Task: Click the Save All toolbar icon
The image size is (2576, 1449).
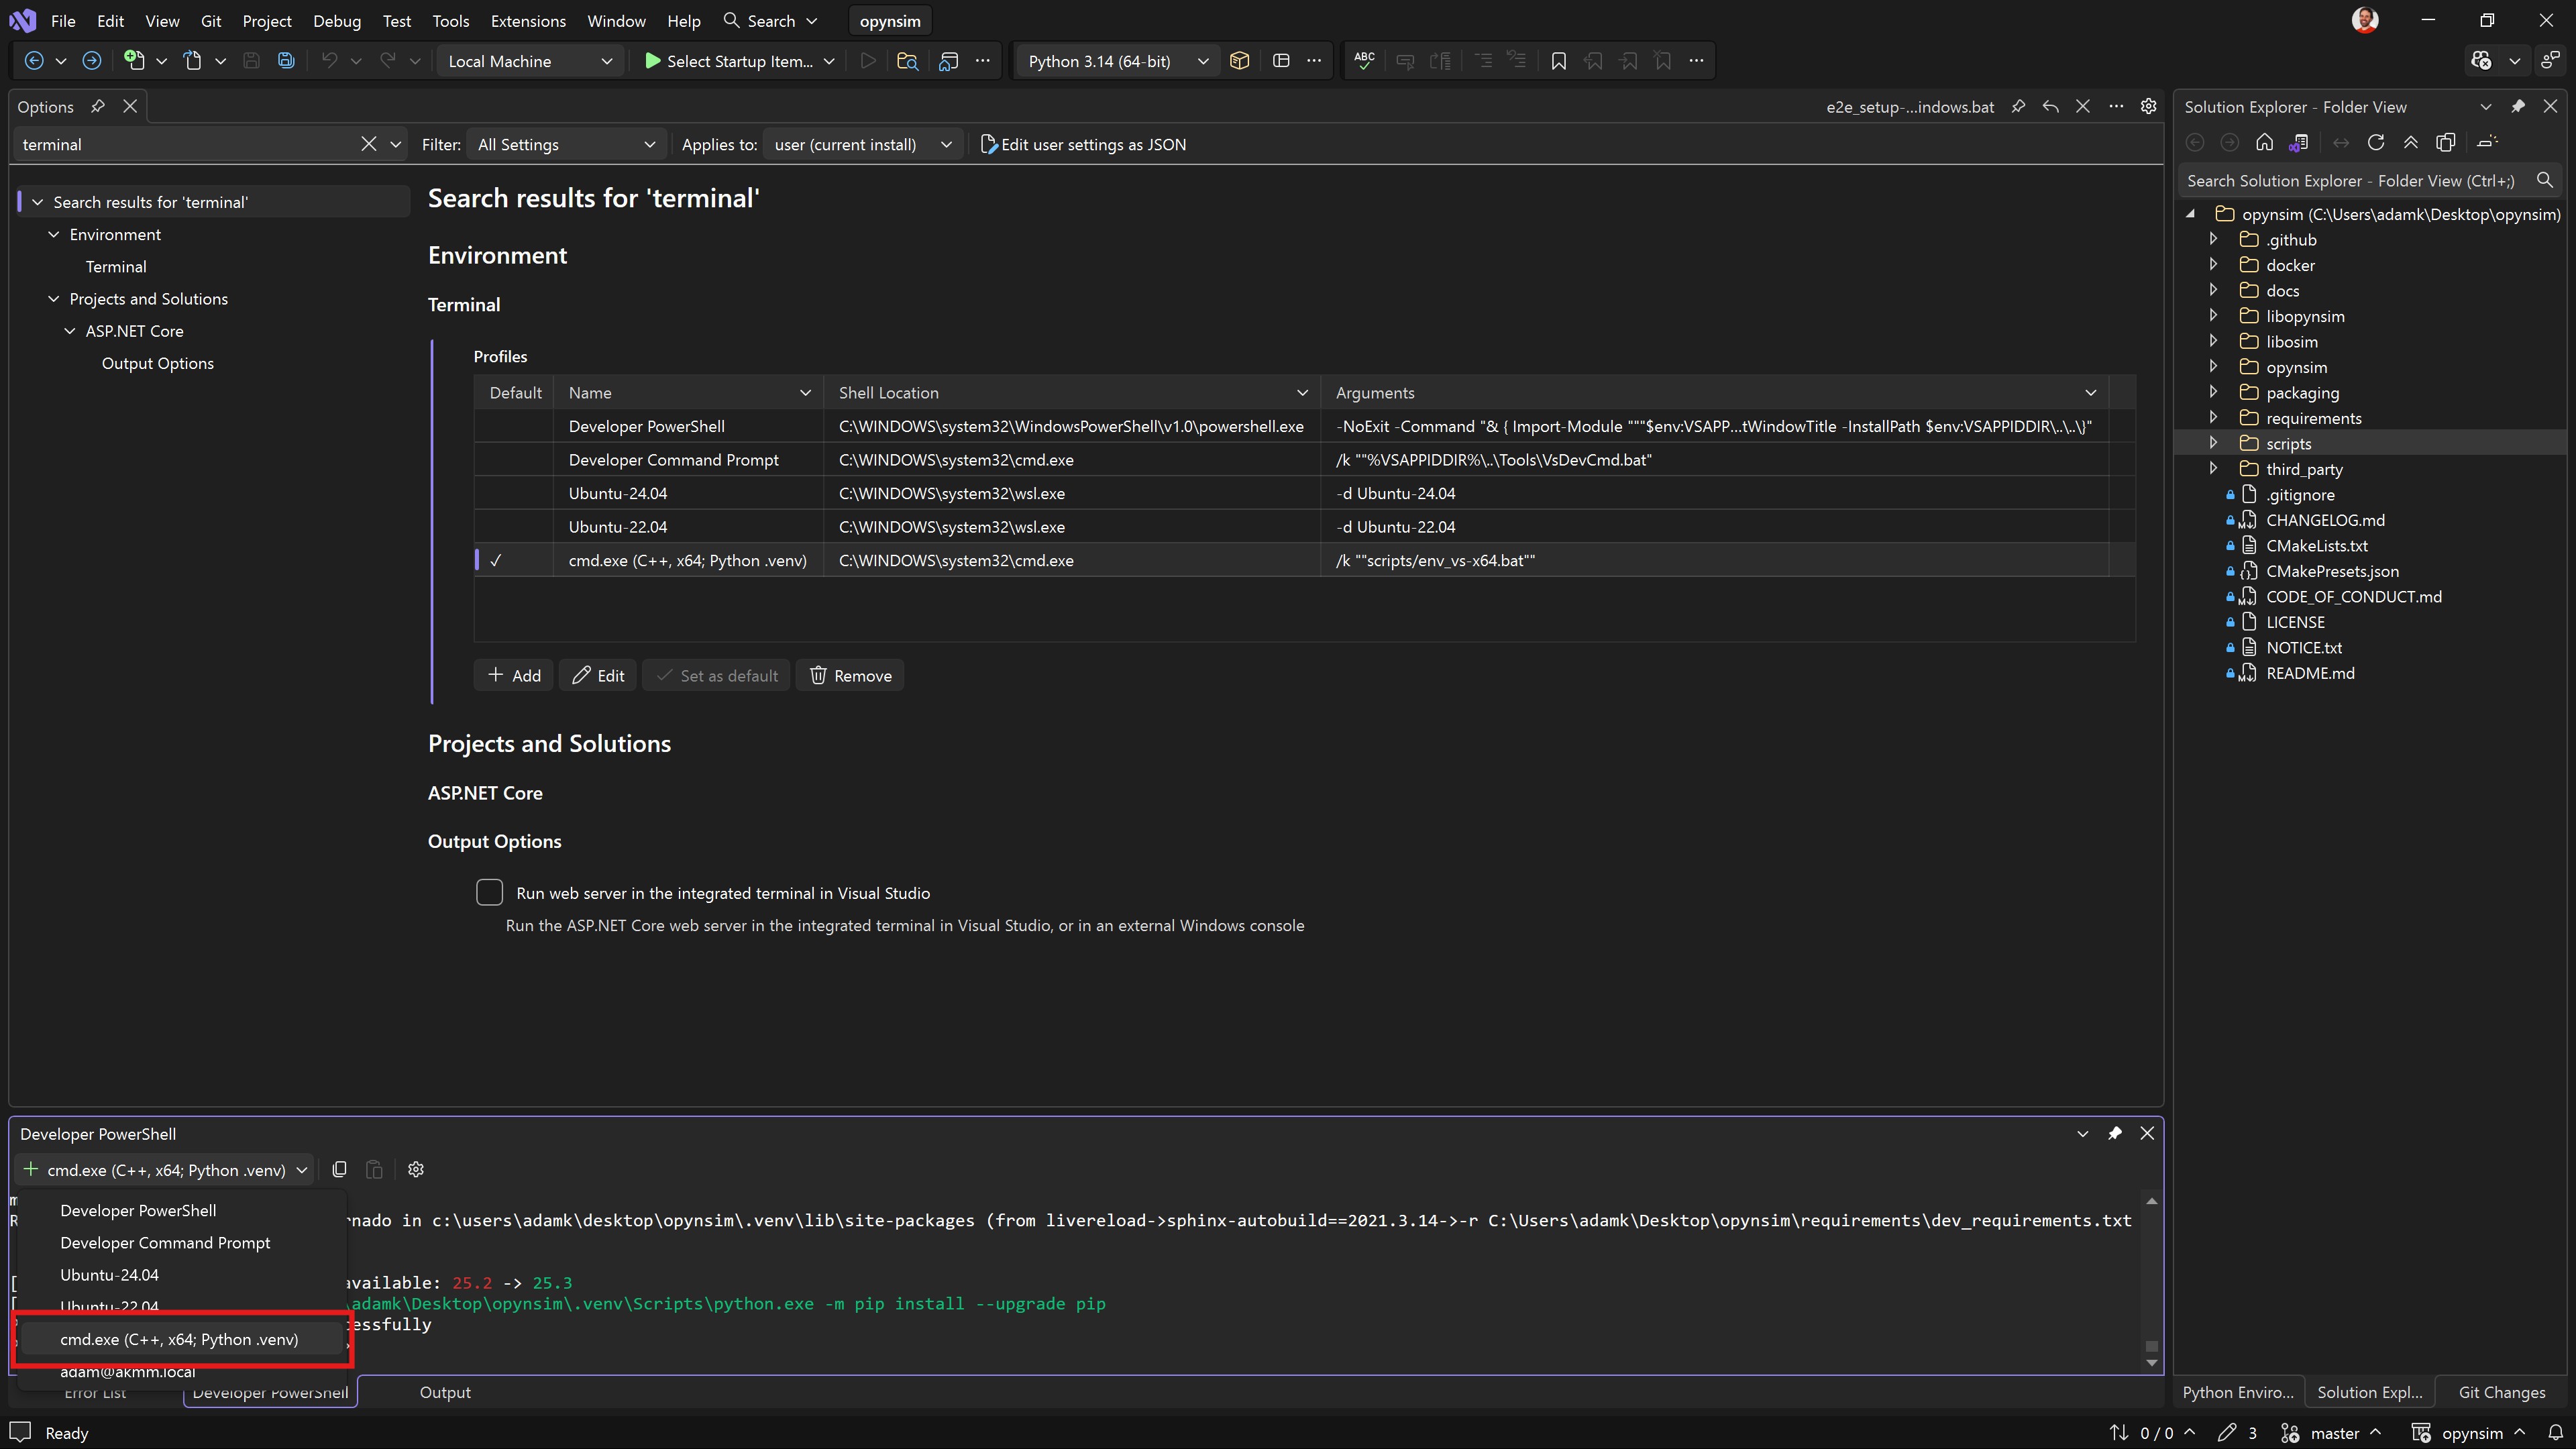Action: (286, 61)
